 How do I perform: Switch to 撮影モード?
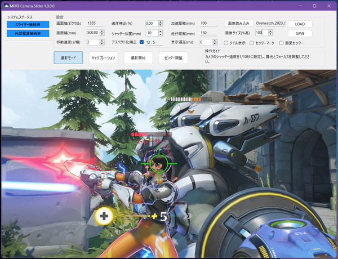pyautogui.click(x=68, y=58)
